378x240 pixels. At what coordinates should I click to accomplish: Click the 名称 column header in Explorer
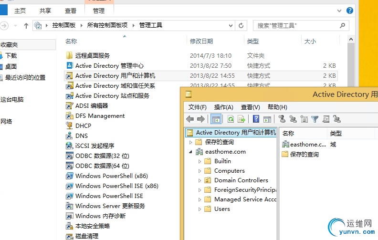[x=71, y=41]
